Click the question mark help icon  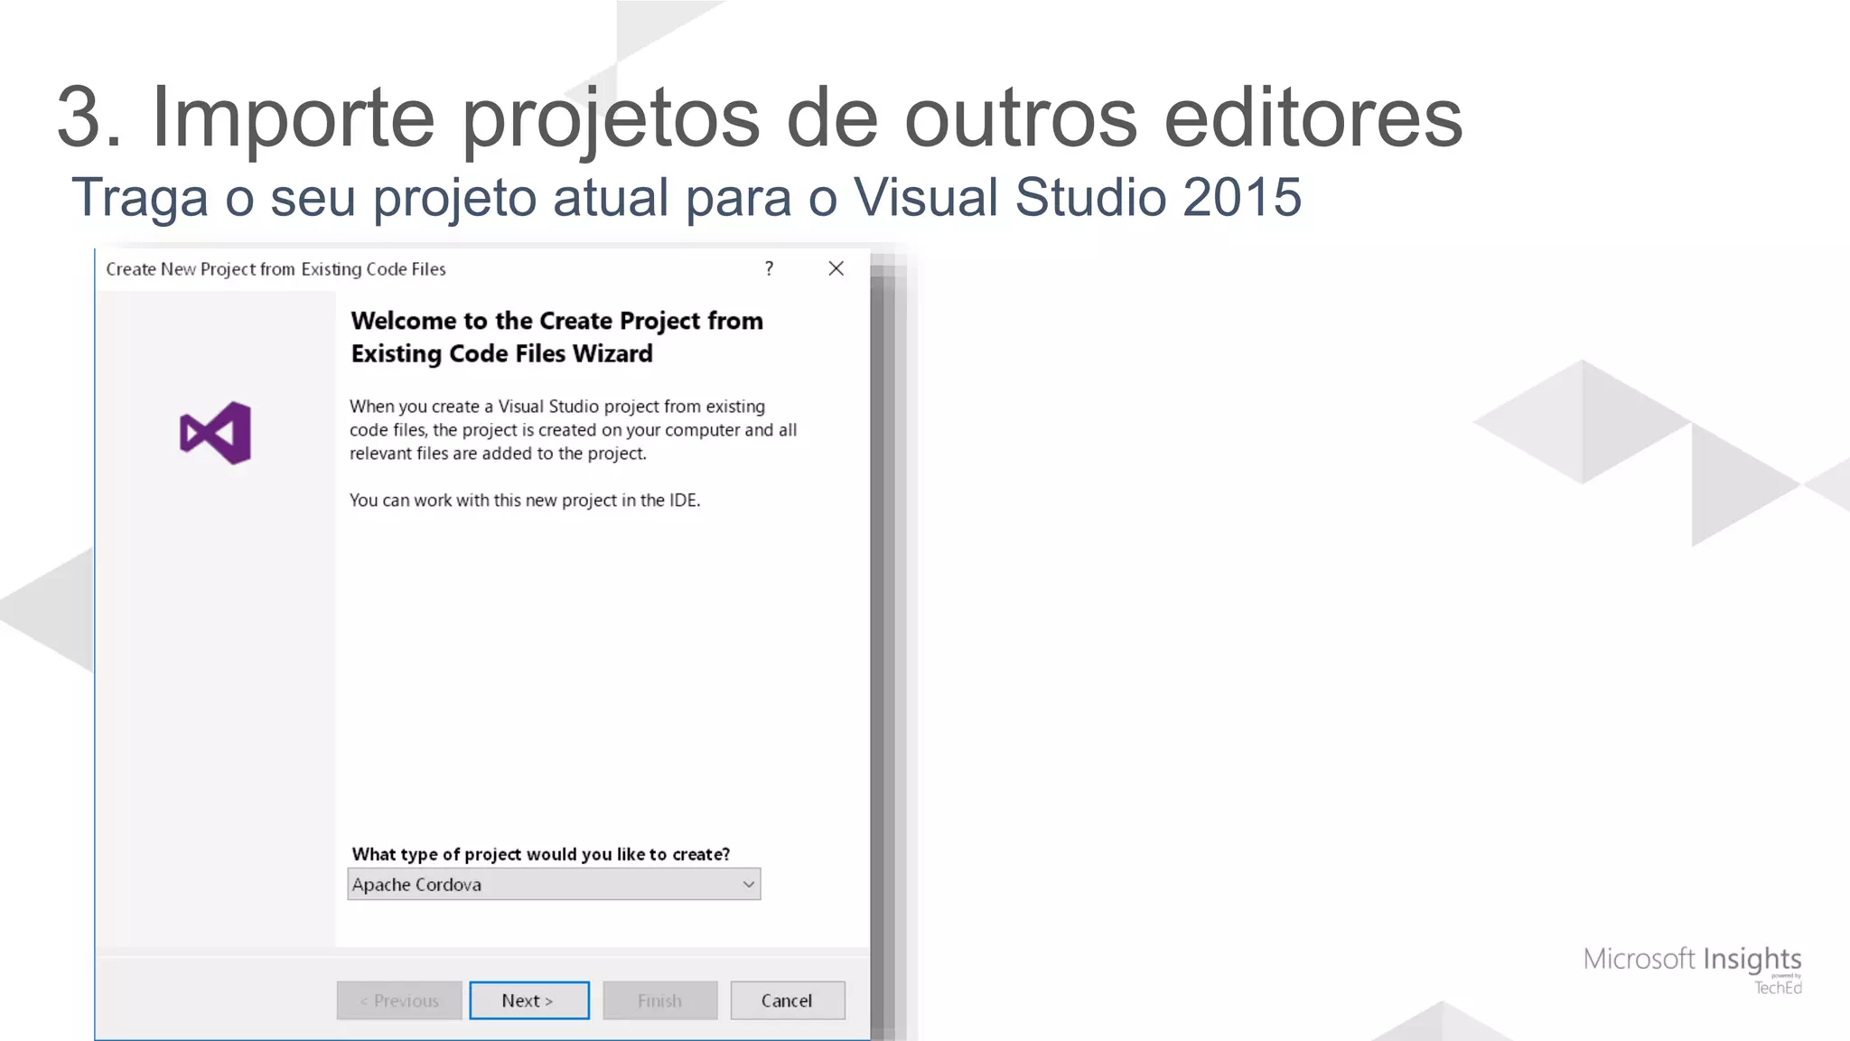tap(769, 268)
